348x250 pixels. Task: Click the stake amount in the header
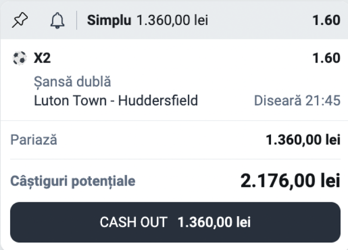[172, 20]
